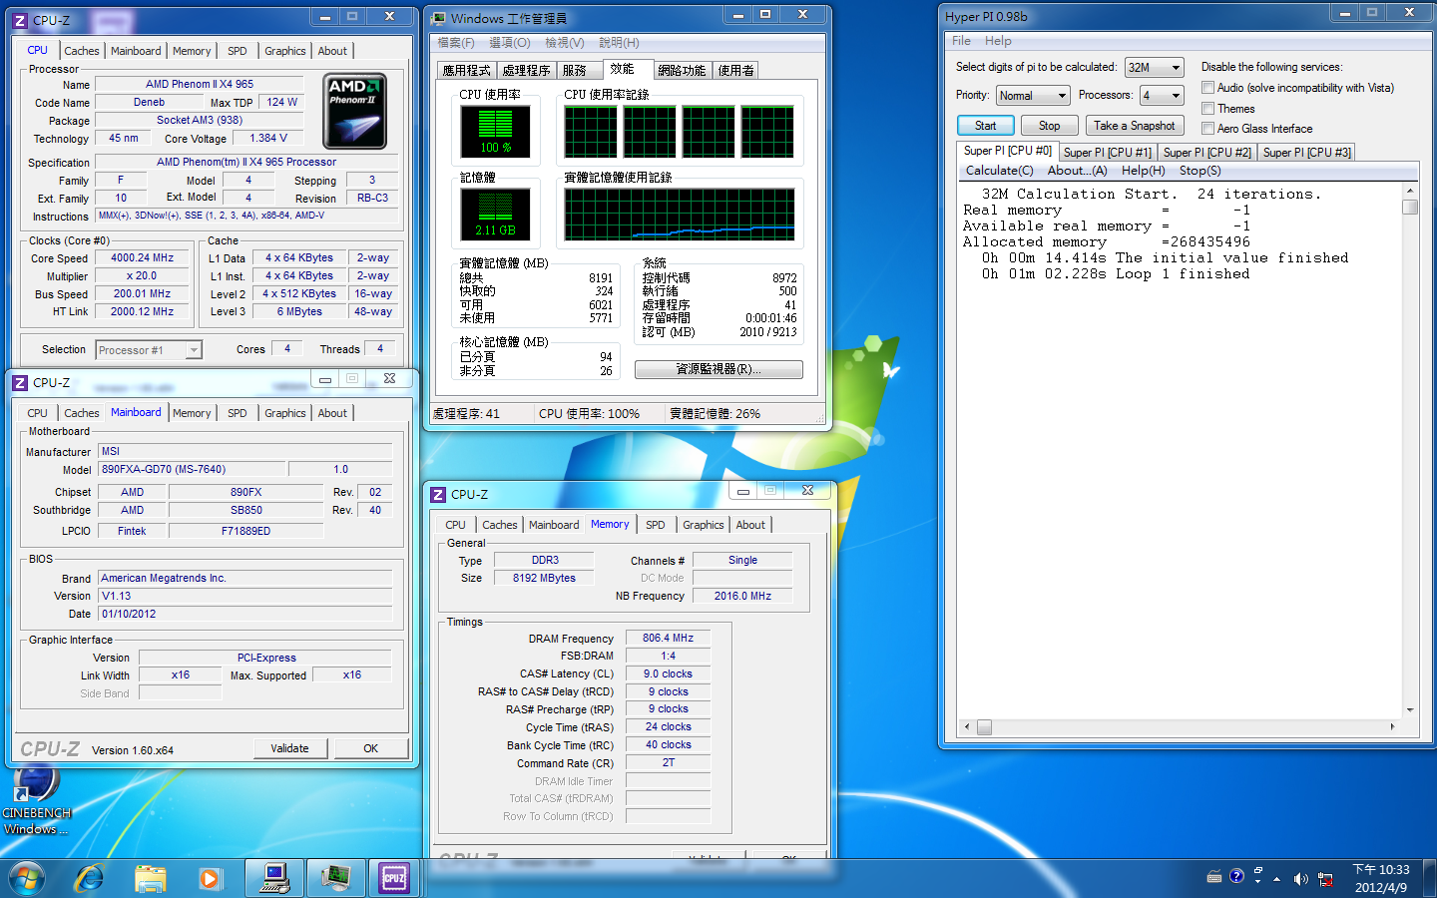This screenshot has height=898, width=1437.
Task: Click the CPU usage 100% gauge
Action: 495,131
